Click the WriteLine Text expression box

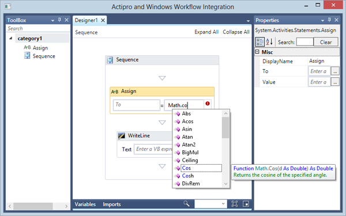(x=153, y=149)
